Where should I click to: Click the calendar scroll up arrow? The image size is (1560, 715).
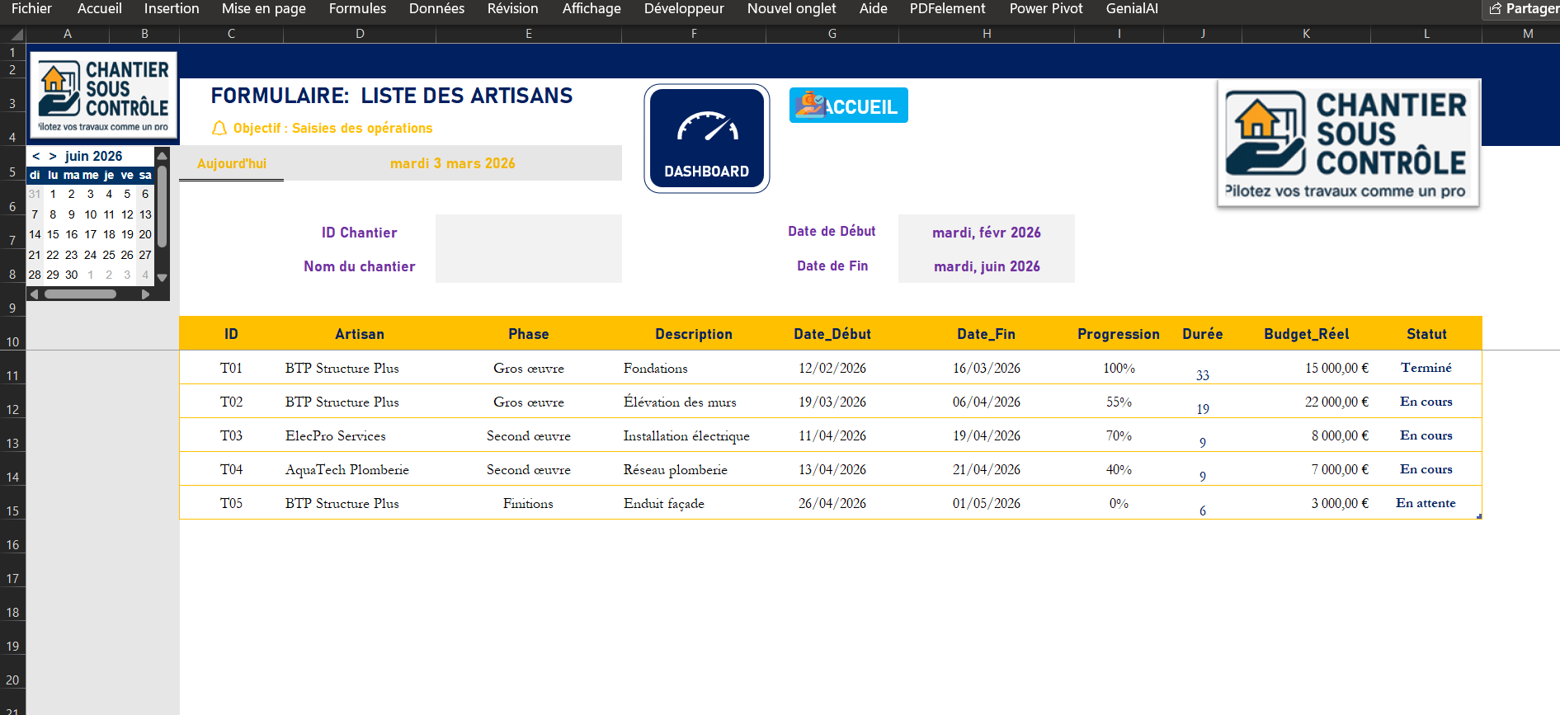coord(163,156)
